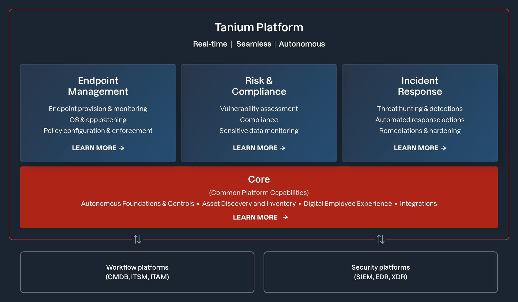Click the arrow icon under Incident Response

[443, 148]
